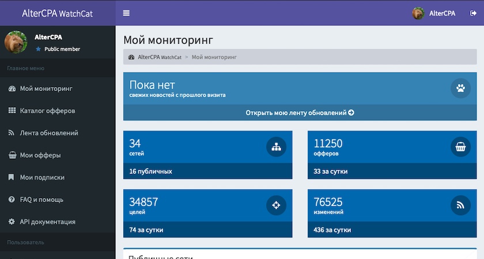Click the network sitemap icon in сетей card
The image size is (484, 259).
[276, 147]
